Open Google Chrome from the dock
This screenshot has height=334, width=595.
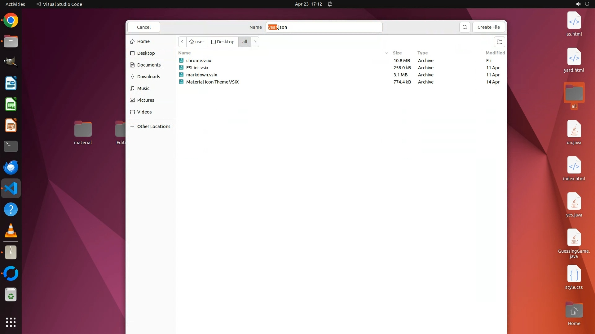click(x=11, y=20)
